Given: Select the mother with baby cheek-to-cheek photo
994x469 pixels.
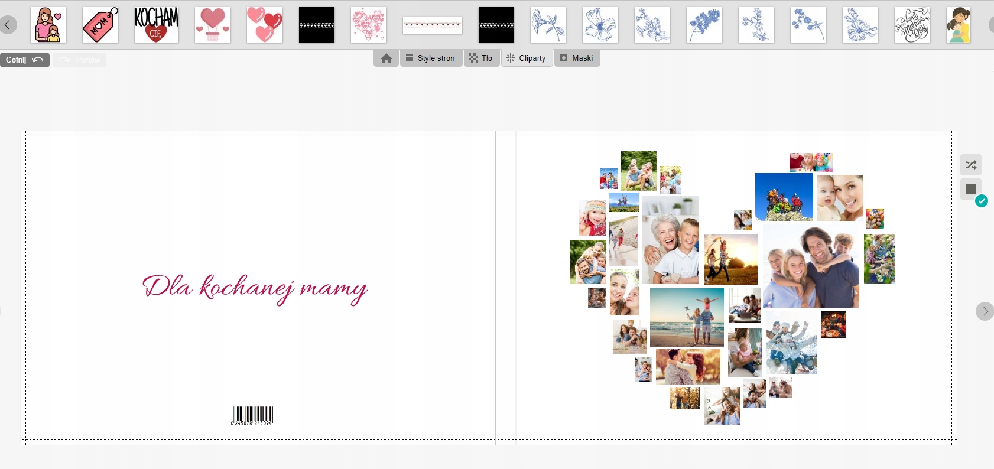Looking at the screenshot, I should 840,198.
